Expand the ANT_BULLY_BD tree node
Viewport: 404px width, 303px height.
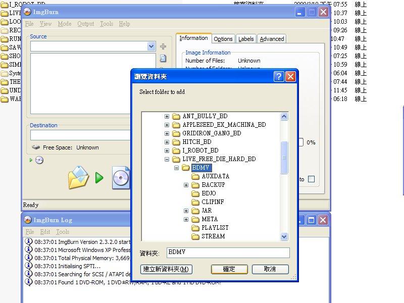[167, 117]
